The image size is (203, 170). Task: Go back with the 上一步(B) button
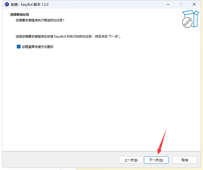click(131, 160)
